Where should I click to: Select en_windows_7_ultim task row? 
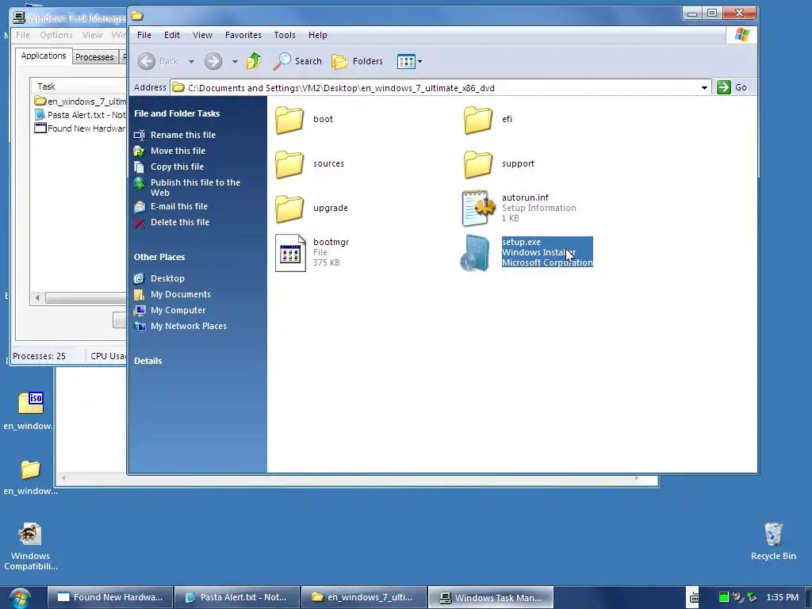[x=80, y=101]
